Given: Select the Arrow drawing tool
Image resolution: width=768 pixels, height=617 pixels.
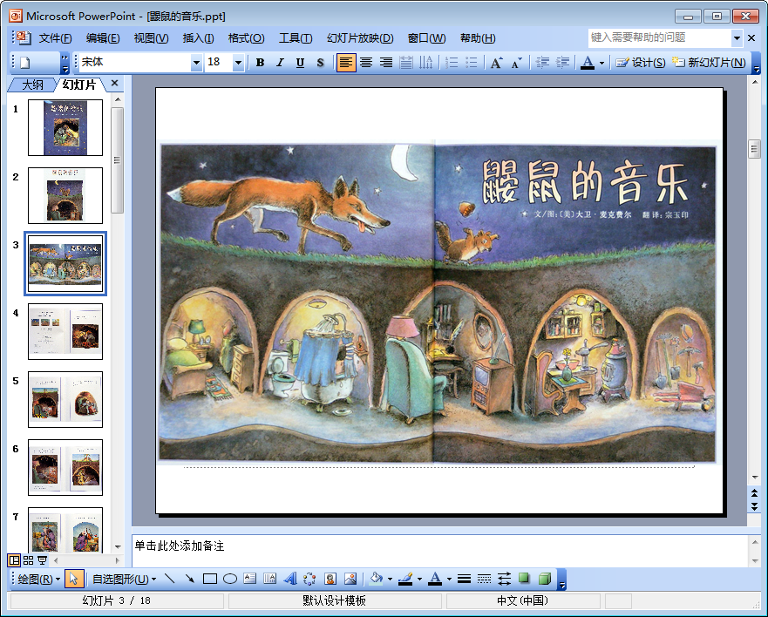Looking at the screenshot, I should (190, 580).
